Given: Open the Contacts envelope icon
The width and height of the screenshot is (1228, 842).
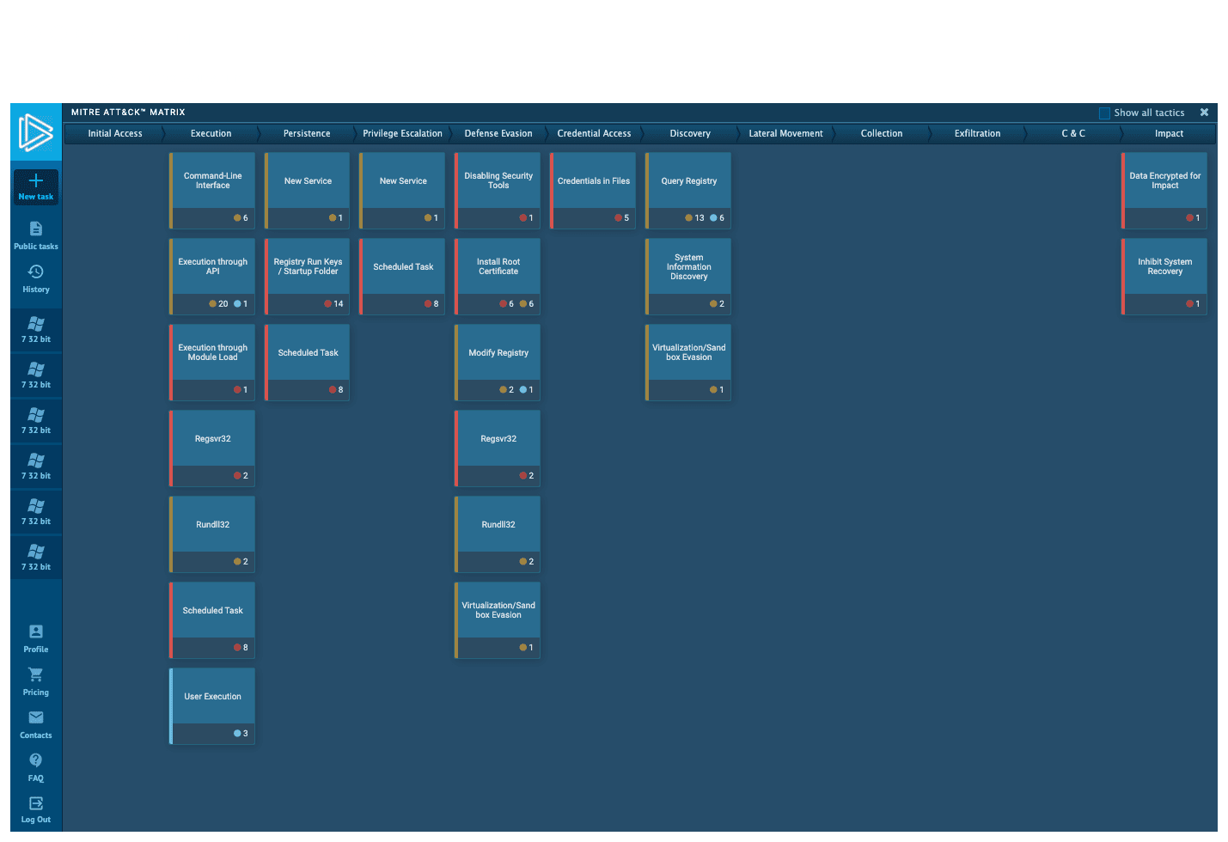Looking at the screenshot, I should pyautogui.click(x=36, y=718).
